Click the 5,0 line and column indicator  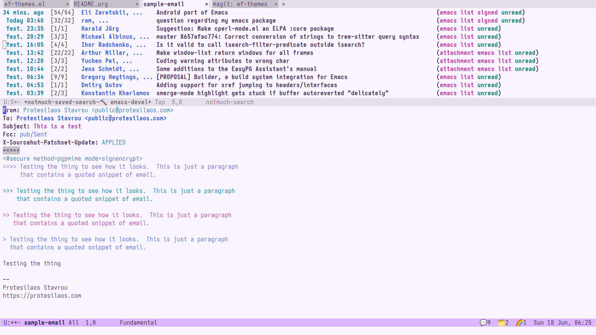177,102
